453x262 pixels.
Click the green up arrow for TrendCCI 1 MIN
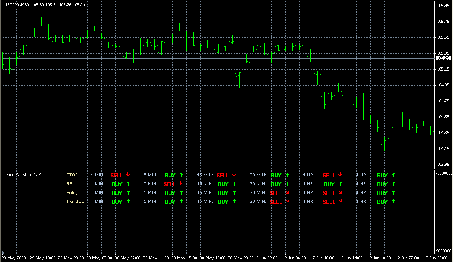point(128,201)
